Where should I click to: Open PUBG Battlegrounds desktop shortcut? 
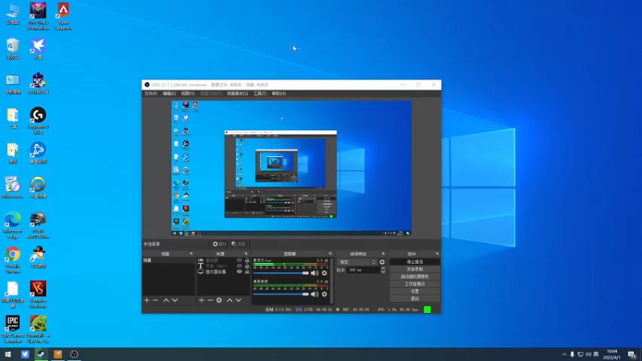tap(38, 225)
